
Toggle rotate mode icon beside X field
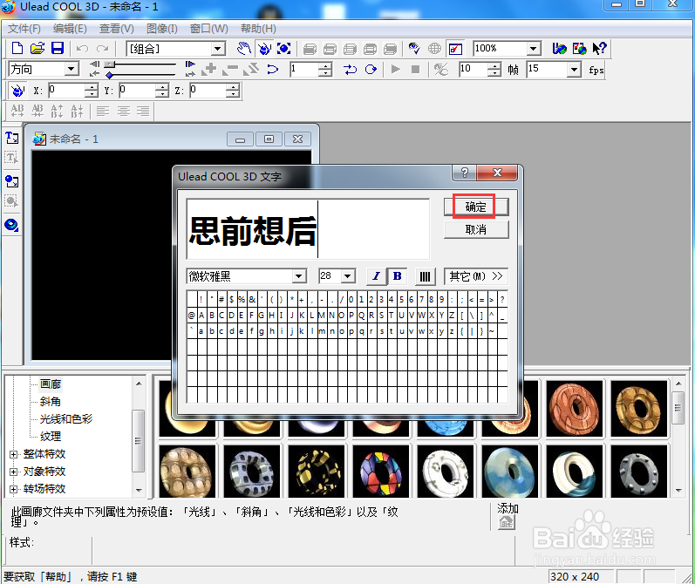[x=17, y=91]
